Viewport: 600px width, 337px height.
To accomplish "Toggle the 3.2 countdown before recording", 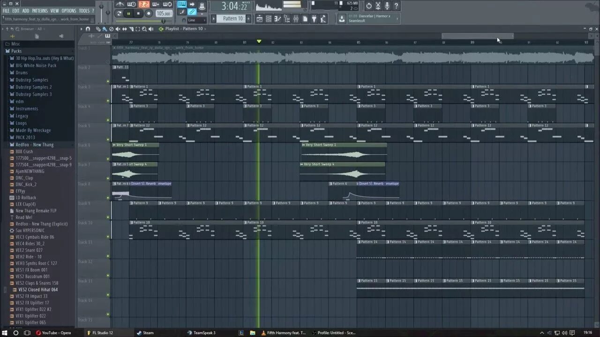I will tap(144, 4).
